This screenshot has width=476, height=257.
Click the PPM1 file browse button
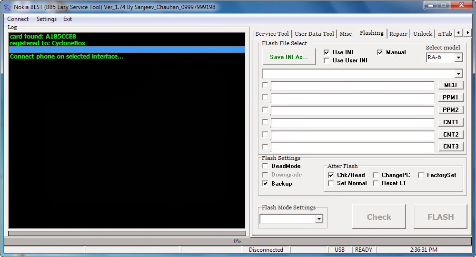pyautogui.click(x=450, y=98)
